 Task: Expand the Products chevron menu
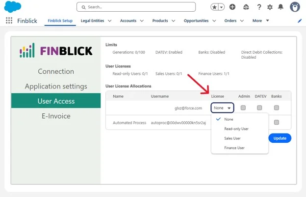click(x=173, y=21)
